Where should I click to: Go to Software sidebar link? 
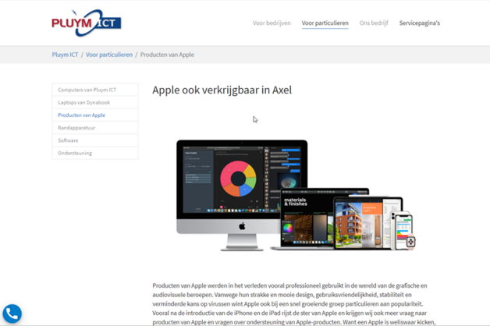click(68, 140)
